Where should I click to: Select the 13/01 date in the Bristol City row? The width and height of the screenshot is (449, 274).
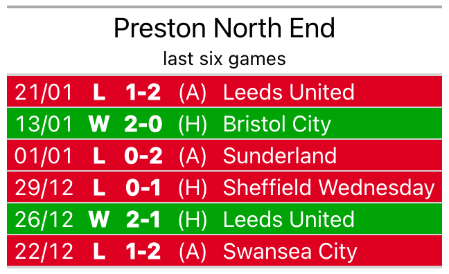(44, 124)
